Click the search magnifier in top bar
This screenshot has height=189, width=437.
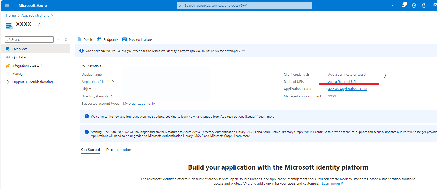181,5
